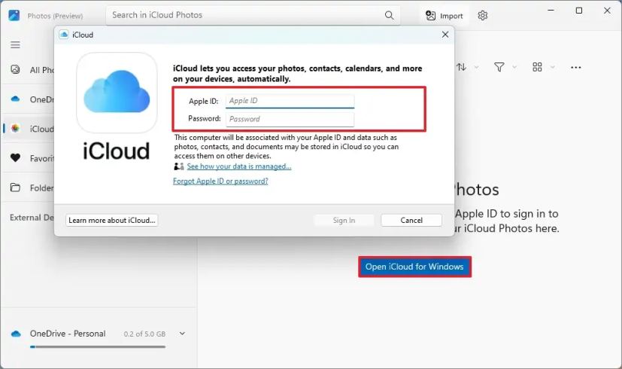Screen dimensions: 622x369
Task: Click the External Devices sidebar heading
Action: [32, 218]
